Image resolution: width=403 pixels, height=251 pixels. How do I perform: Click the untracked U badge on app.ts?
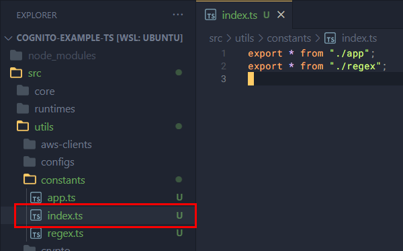pyautogui.click(x=179, y=197)
